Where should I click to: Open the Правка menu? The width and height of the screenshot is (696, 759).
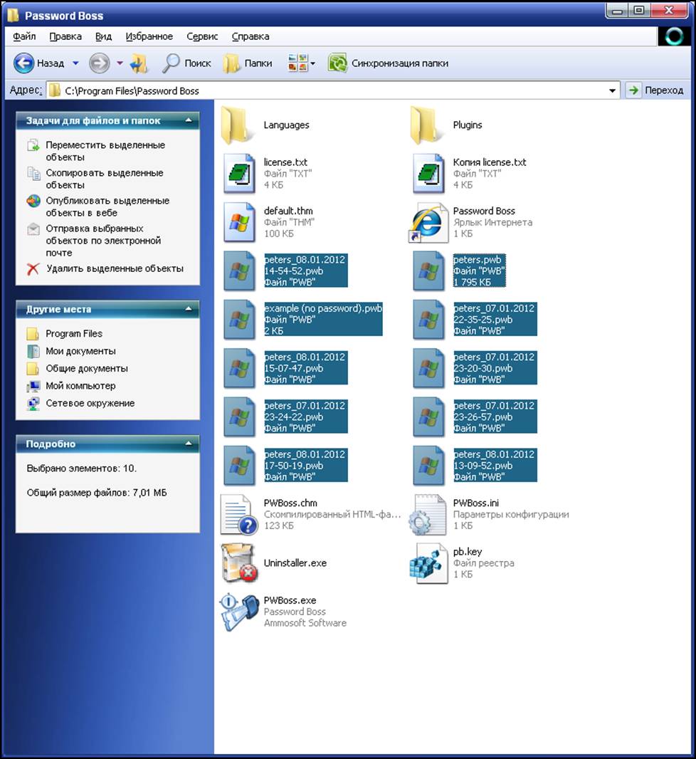(65, 36)
